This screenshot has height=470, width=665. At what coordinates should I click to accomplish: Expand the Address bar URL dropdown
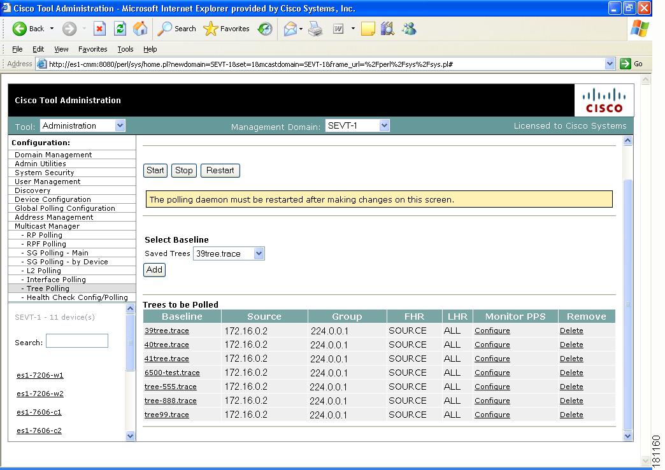point(610,64)
